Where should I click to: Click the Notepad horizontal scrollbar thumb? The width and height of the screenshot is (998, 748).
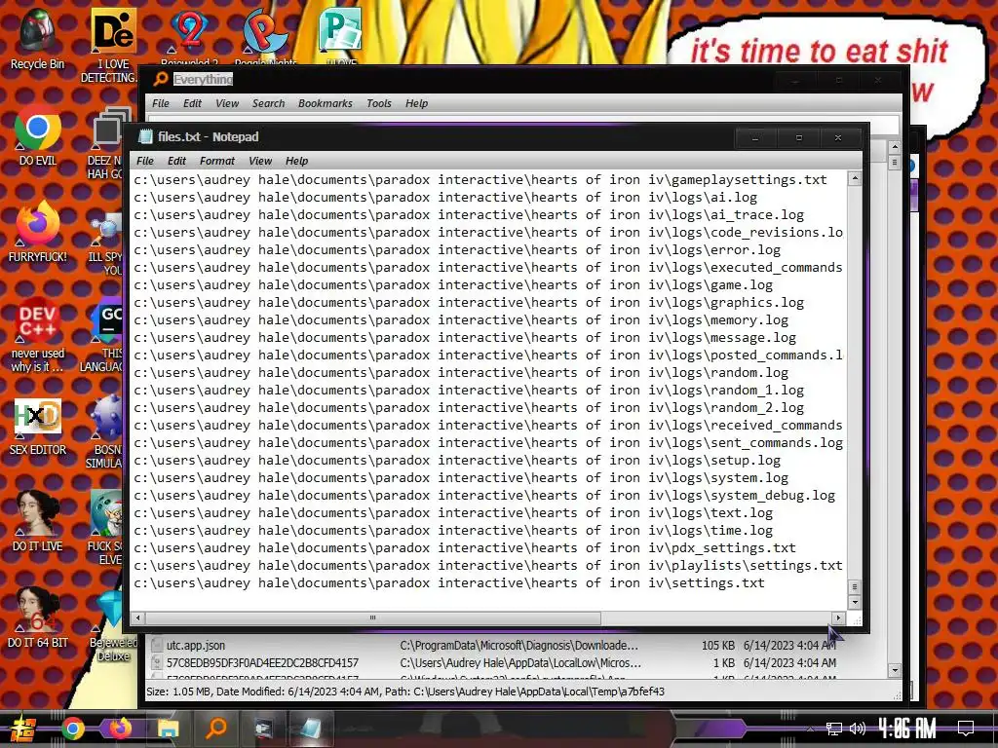click(373, 617)
